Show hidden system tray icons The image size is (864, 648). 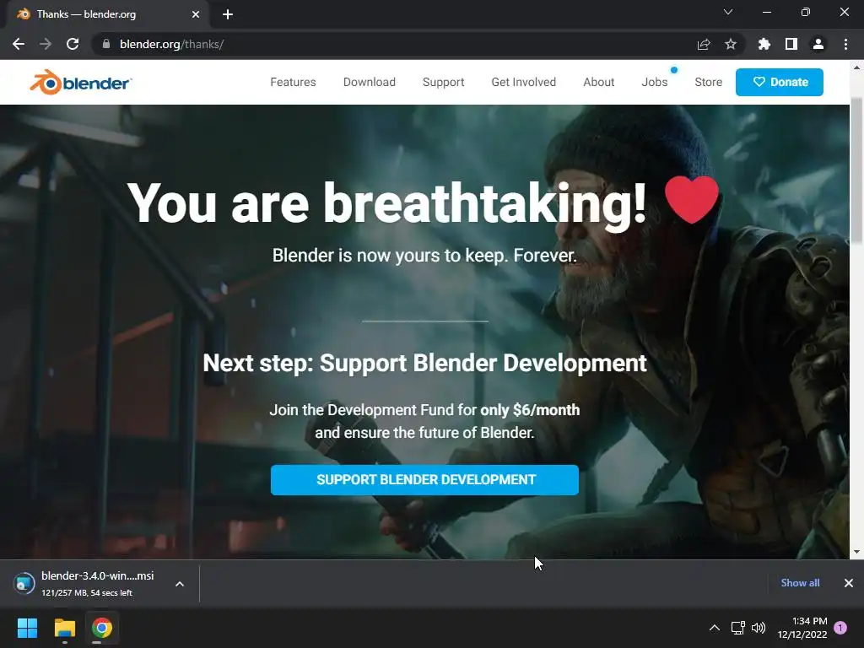pyautogui.click(x=714, y=628)
